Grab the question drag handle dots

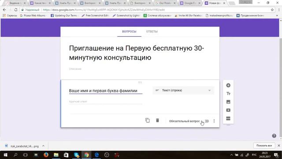(140, 83)
